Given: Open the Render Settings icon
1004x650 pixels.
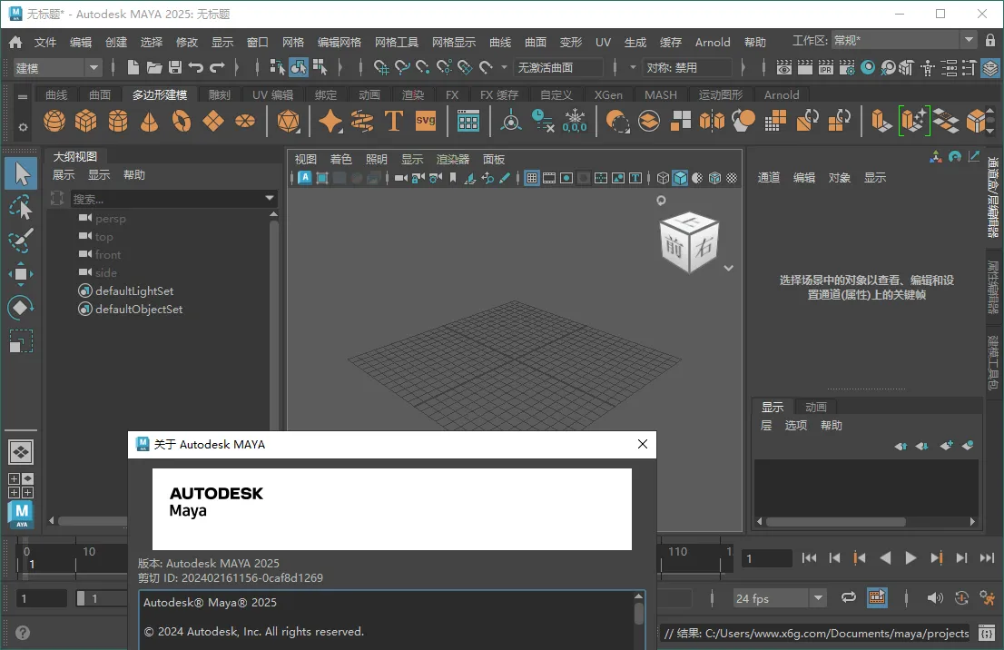Looking at the screenshot, I should pyautogui.click(x=846, y=67).
